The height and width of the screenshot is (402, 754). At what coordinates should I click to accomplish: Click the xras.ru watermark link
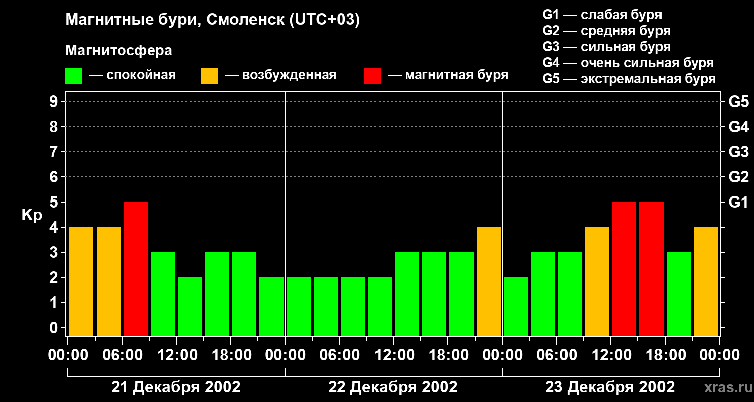click(x=726, y=387)
